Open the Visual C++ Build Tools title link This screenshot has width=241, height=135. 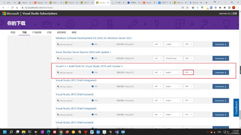coord(89,66)
